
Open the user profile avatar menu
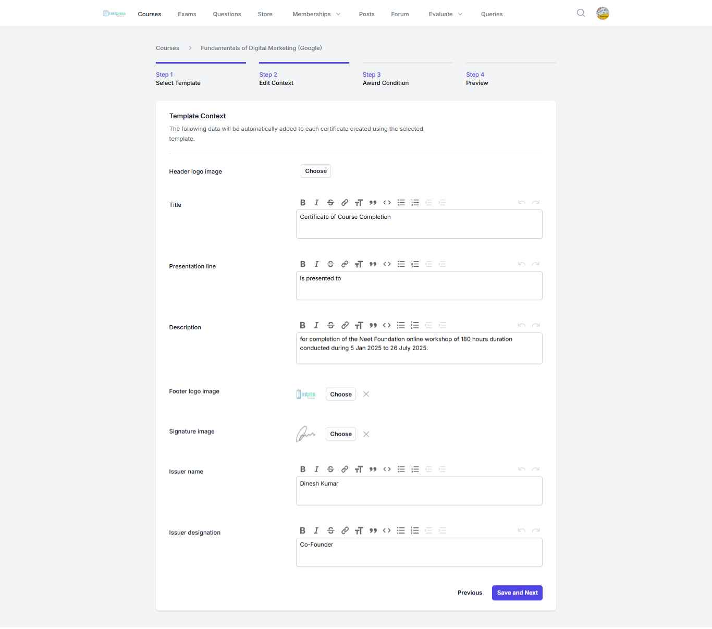603,14
